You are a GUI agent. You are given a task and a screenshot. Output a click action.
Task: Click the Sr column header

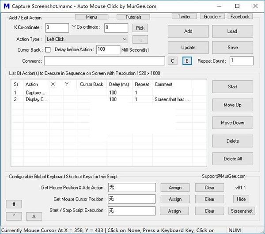pos(17,84)
